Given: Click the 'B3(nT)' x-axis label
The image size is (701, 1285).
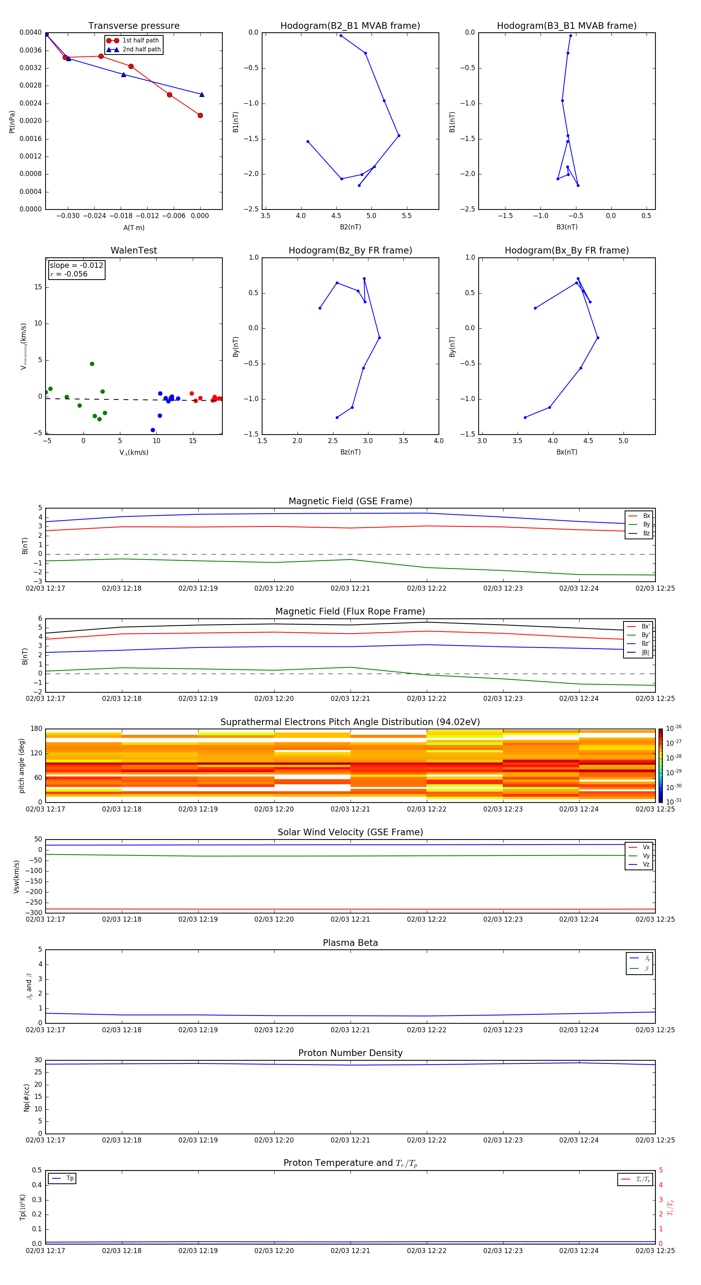Looking at the screenshot, I should pyautogui.click(x=567, y=227).
